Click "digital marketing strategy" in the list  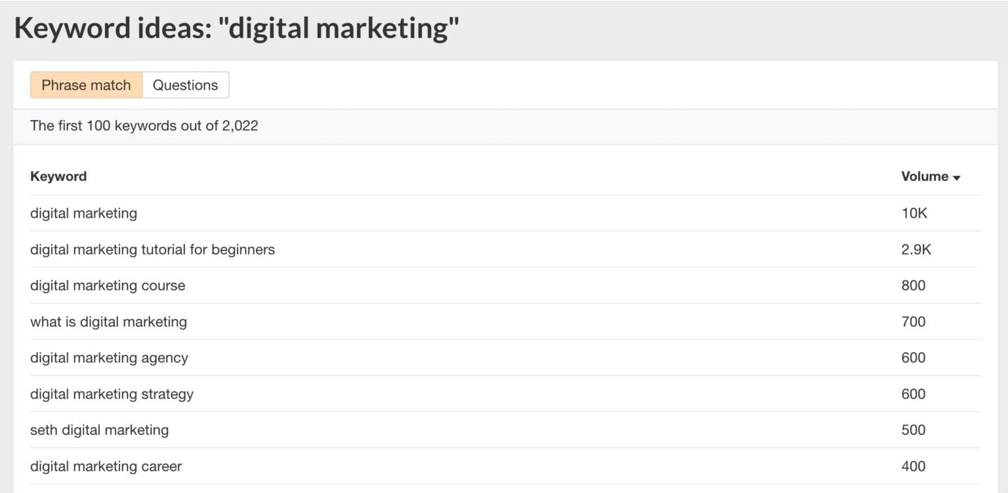pyautogui.click(x=112, y=393)
